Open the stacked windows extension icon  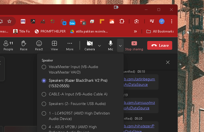pos(92,21)
